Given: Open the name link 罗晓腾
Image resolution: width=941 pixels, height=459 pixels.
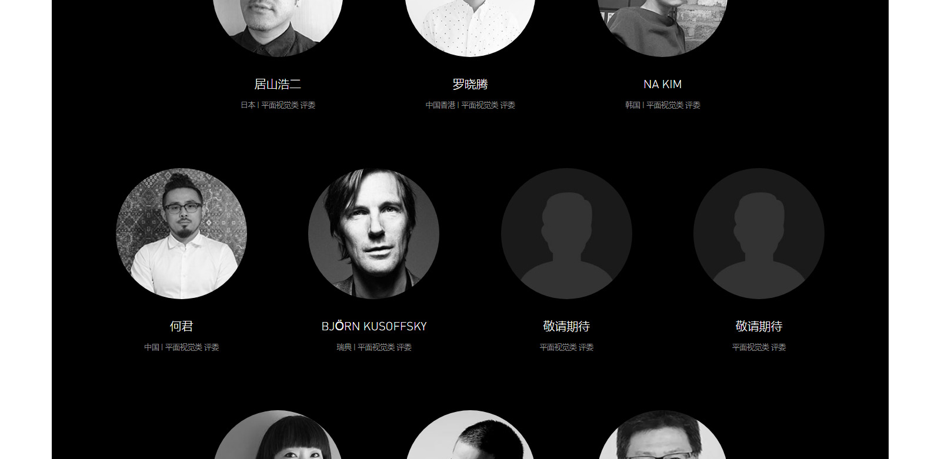Looking at the screenshot, I should pyautogui.click(x=470, y=84).
